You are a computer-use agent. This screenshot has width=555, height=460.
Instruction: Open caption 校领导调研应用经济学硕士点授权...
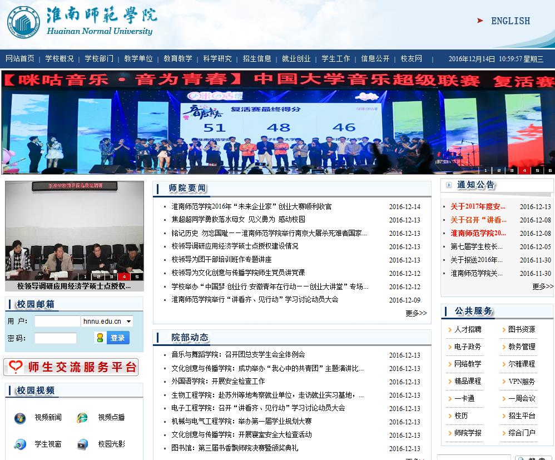(x=74, y=286)
